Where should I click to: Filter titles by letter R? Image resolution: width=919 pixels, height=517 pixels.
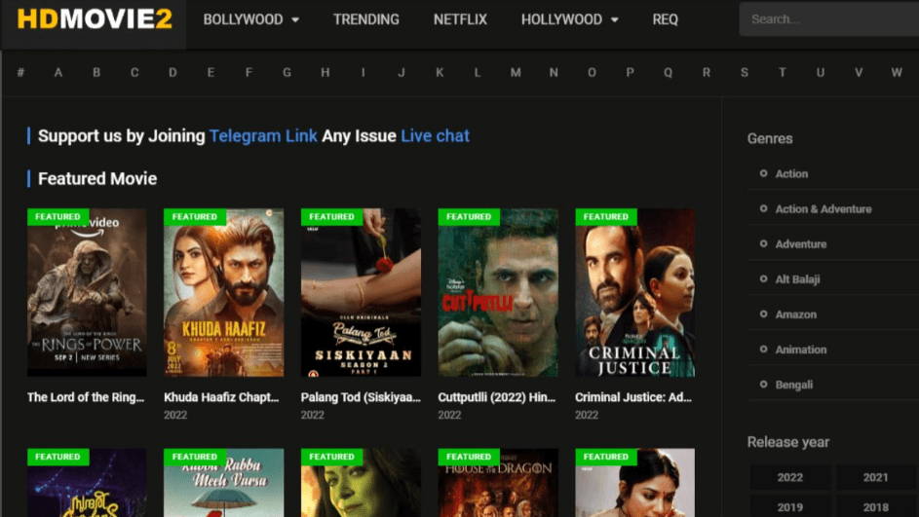(x=706, y=73)
